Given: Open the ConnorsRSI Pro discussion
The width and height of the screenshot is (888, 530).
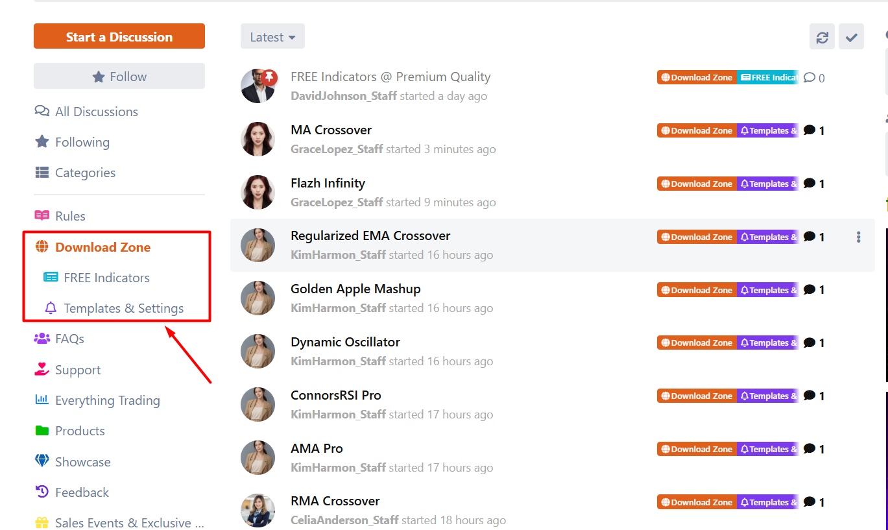Looking at the screenshot, I should coord(336,395).
